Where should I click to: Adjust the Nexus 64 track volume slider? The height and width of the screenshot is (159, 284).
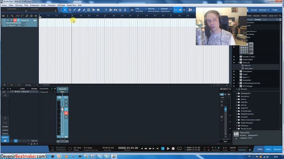click(16, 23)
